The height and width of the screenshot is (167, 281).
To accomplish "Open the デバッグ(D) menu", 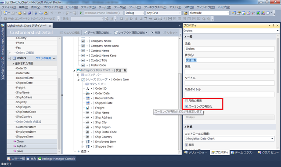I will [x=88, y=7].
